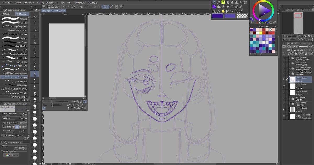Select the Auto select magic wand tool
Viewport: 314px width, 165px height.
coord(223,7)
